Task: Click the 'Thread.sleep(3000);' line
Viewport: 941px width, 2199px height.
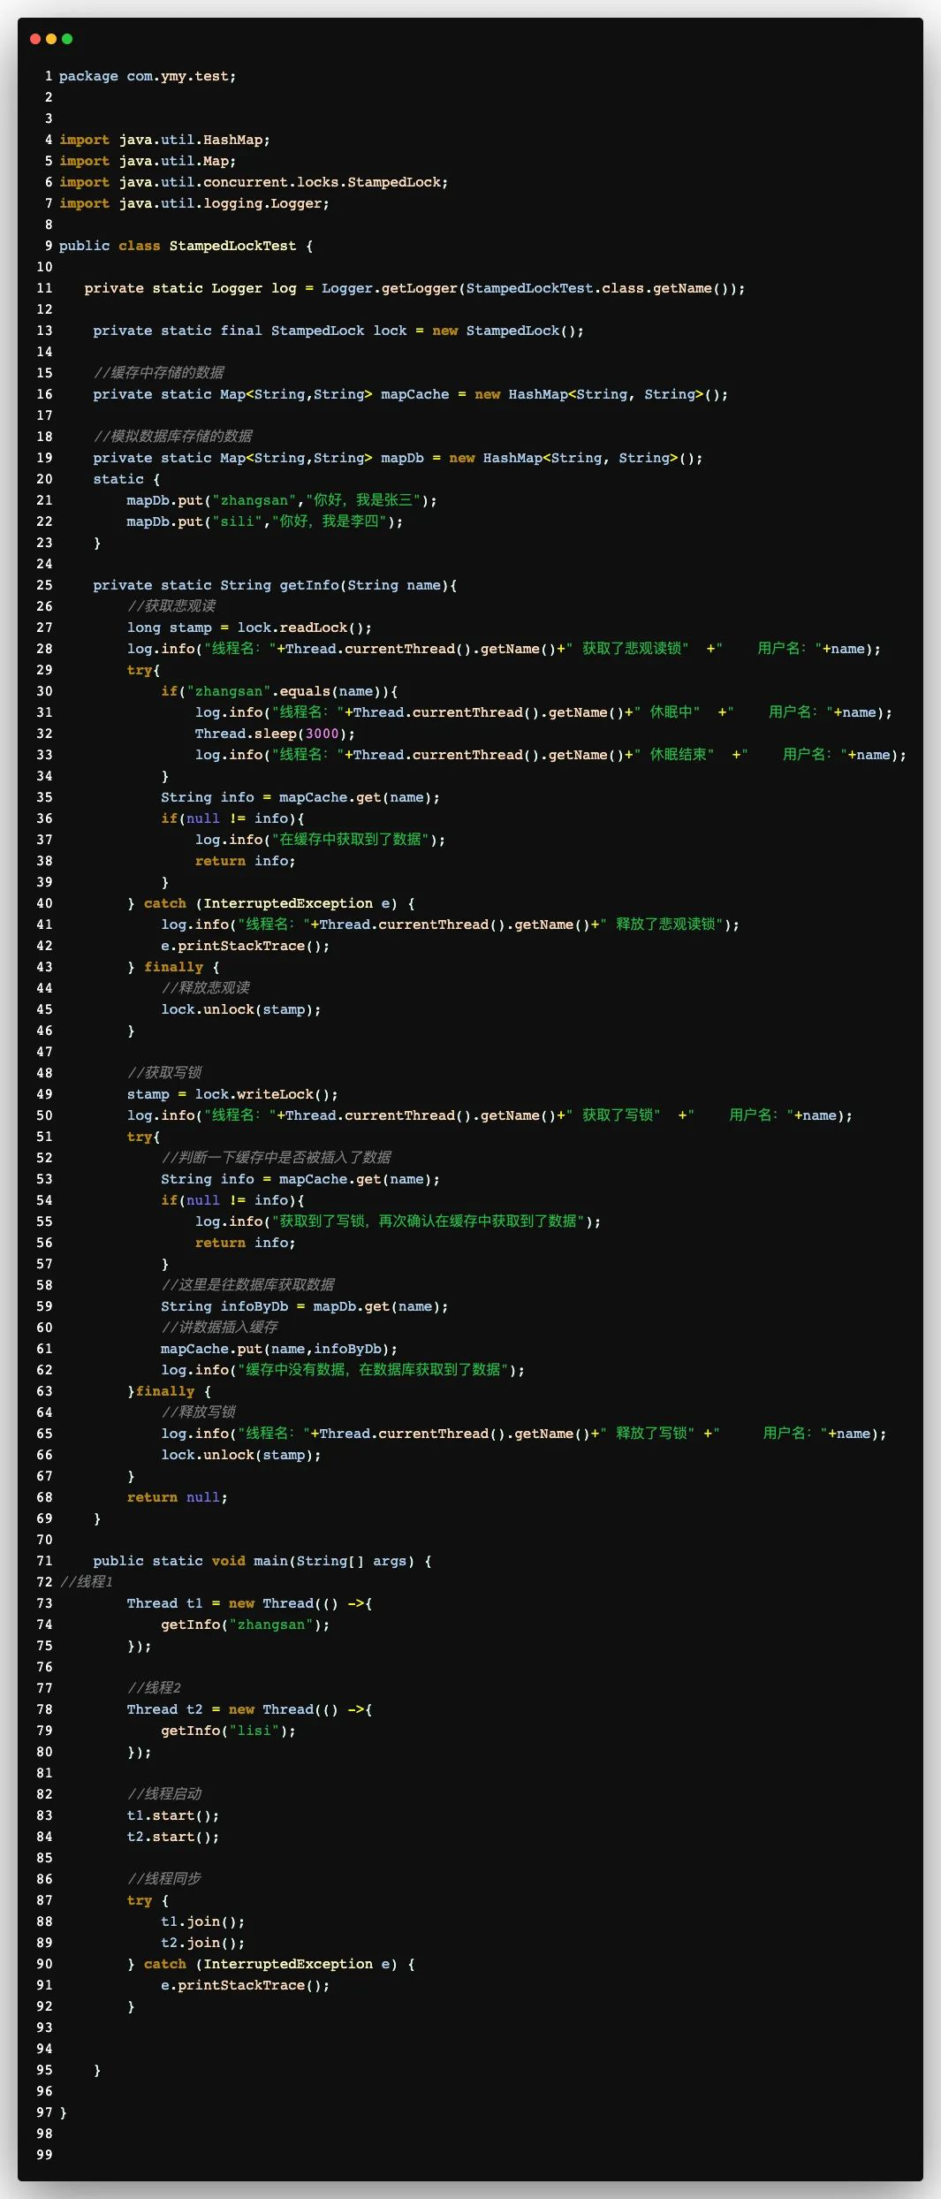Action: 275,734
